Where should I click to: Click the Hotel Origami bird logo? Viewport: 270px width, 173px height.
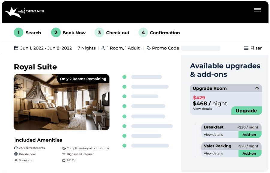click(x=13, y=12)
